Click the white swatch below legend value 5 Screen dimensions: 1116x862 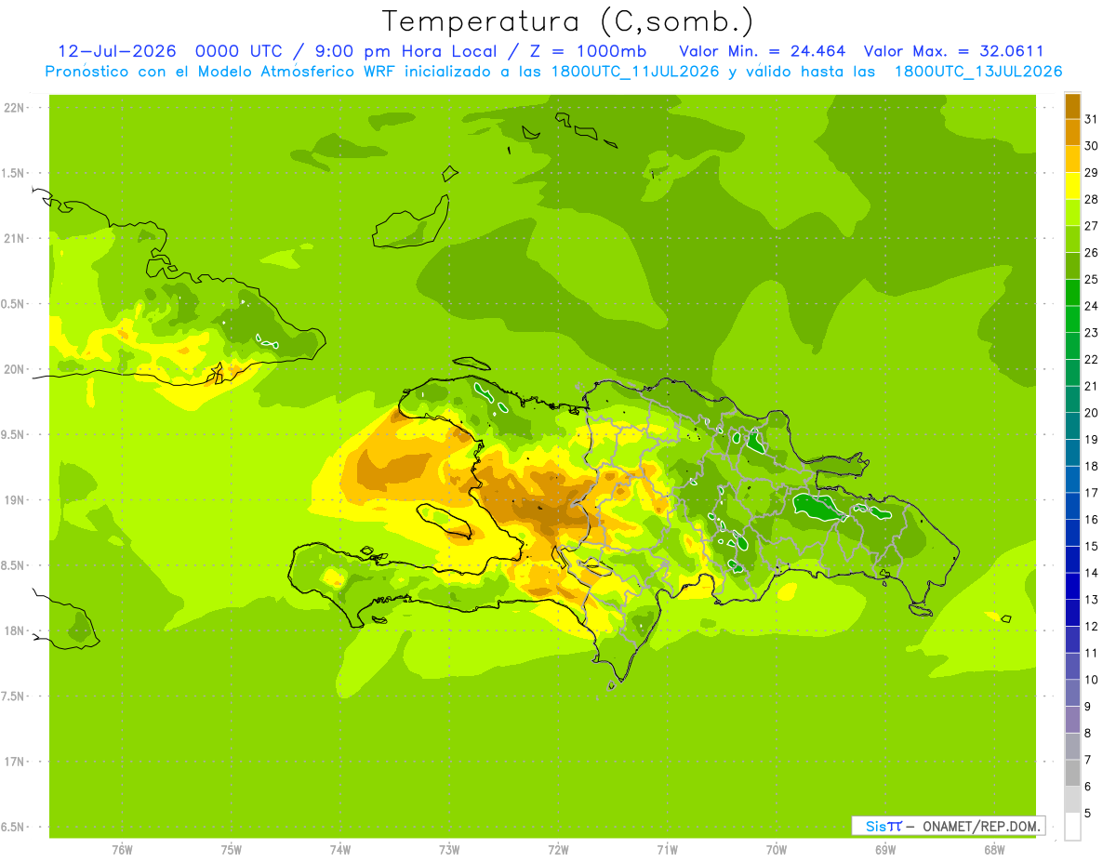coord(1072,827)
